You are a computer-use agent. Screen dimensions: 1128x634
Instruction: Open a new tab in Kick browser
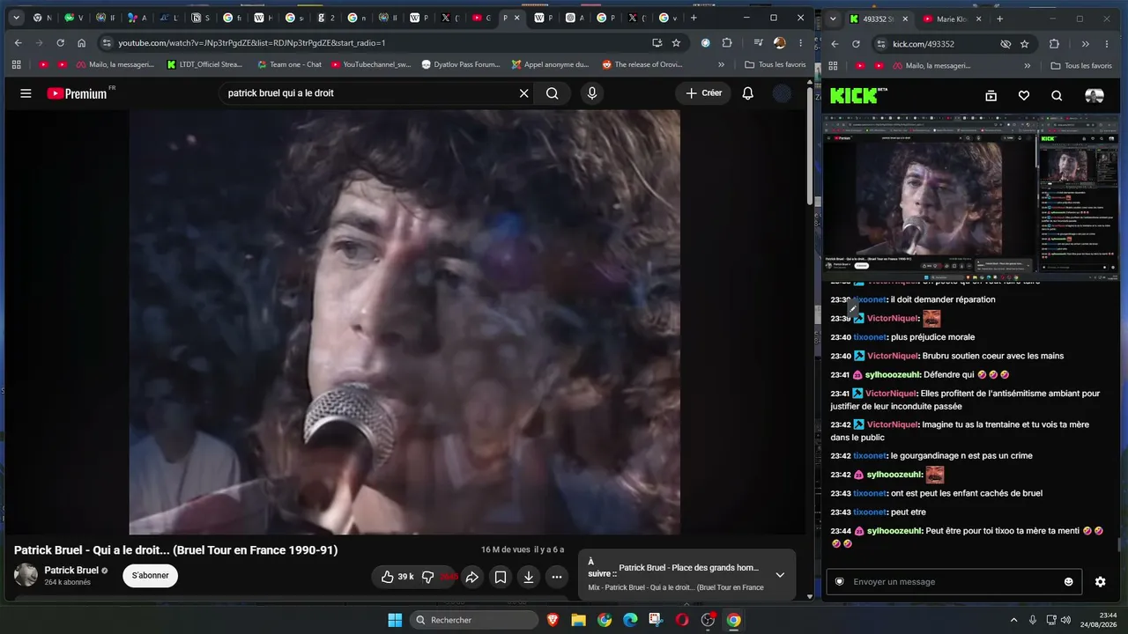pyautogui.click(x=999, y=18)
